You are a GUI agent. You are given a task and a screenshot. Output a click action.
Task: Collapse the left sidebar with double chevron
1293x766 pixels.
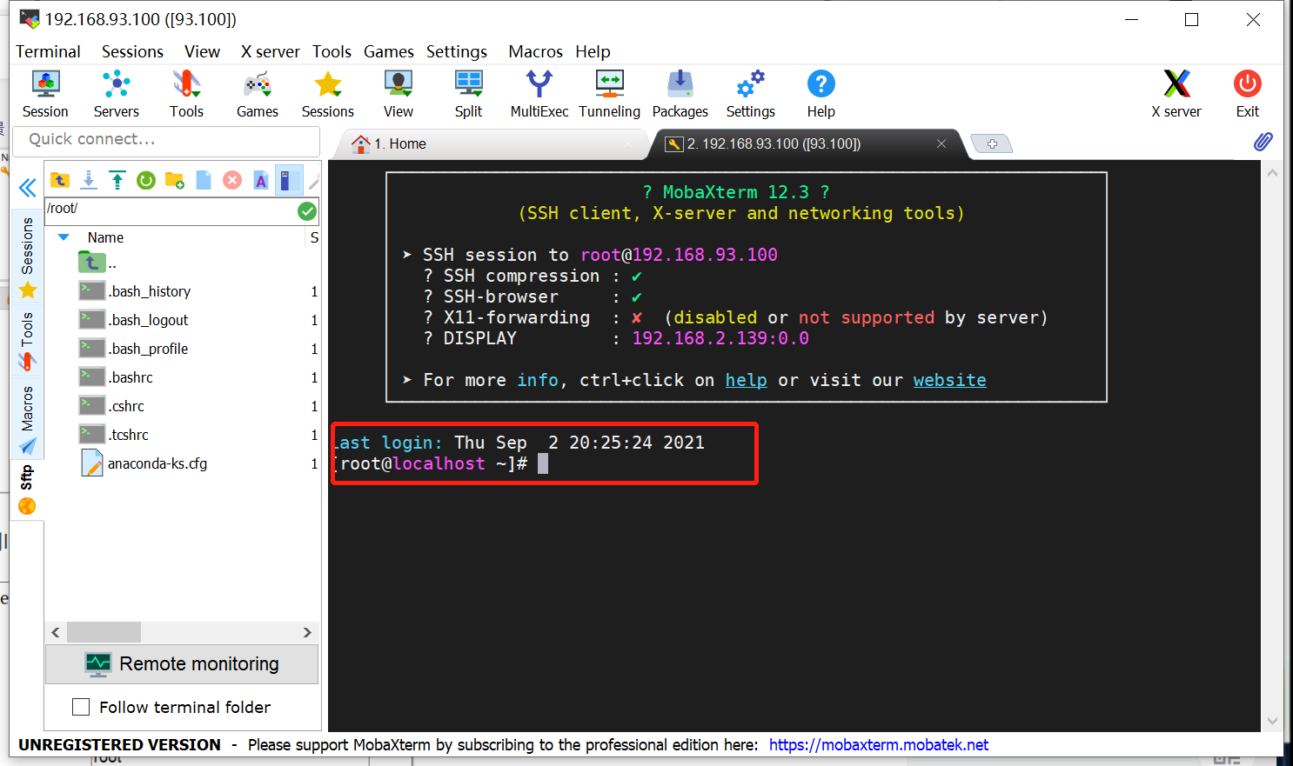27,189
